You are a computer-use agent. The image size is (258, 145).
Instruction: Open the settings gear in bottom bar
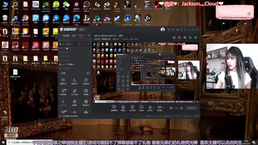click(x=182, y=108)
